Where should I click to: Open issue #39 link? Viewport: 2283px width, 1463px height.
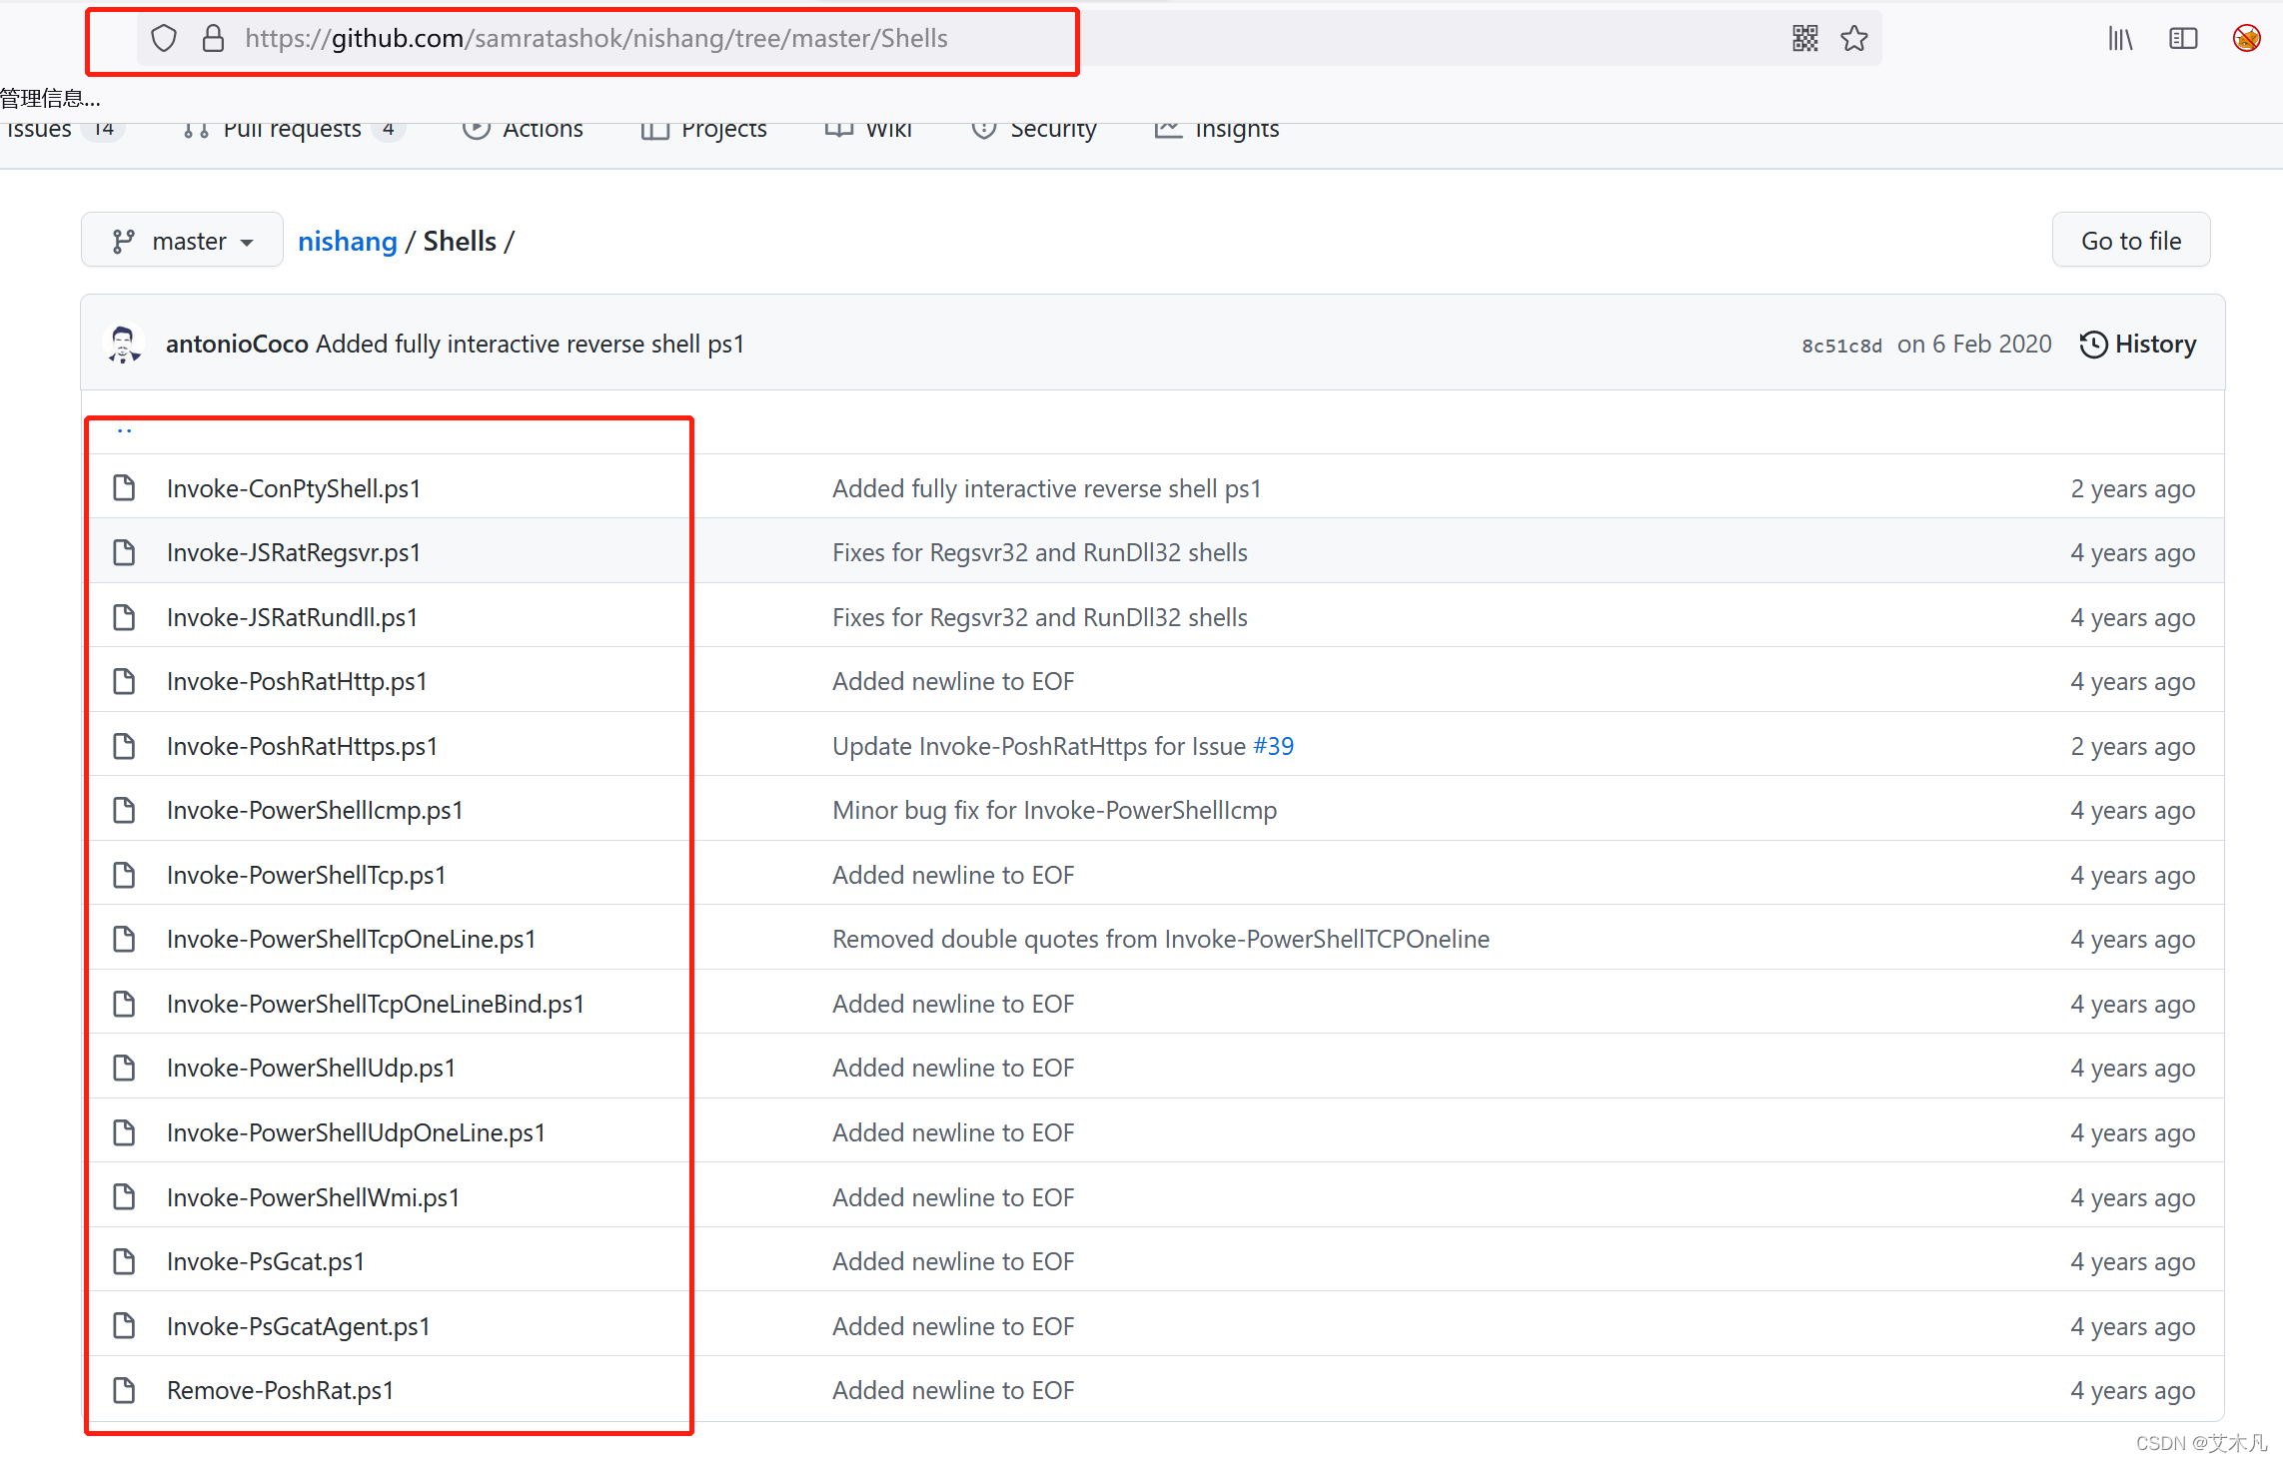[x=1274, y=746]
